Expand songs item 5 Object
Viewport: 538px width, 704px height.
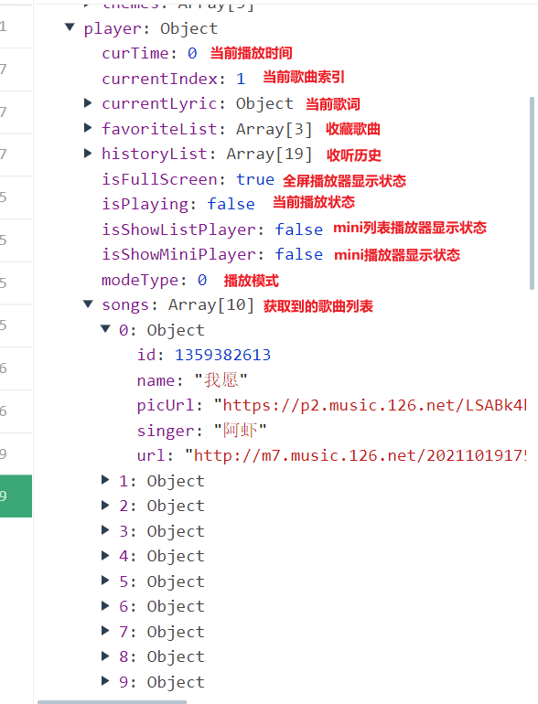[105, 581]
